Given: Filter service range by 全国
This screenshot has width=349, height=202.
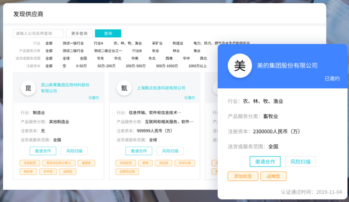Looking at the screenshot, I should (83, 58).
